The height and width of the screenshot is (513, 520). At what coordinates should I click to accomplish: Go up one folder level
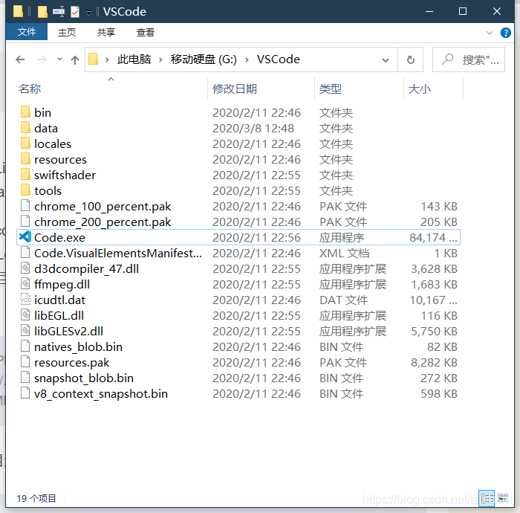point(75,59)
